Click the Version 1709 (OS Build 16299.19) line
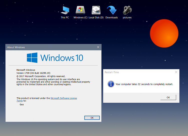 click(x=33, y=73)
